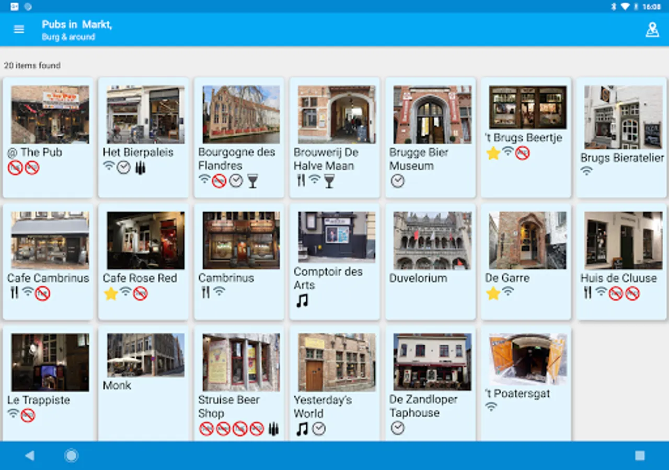The width and height of the screenshot is (669, 470).
Task: Select the "Cafe Rose Red" name
Action: click(140, 278)
